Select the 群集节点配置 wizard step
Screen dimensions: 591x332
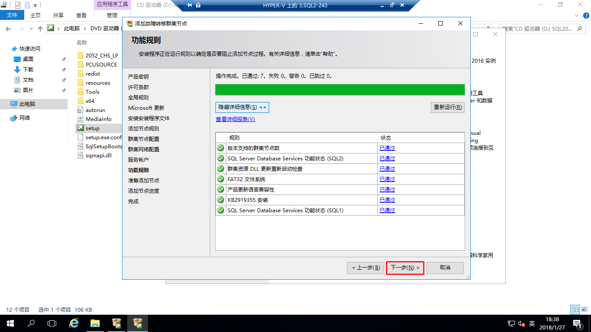pos(144,139)
